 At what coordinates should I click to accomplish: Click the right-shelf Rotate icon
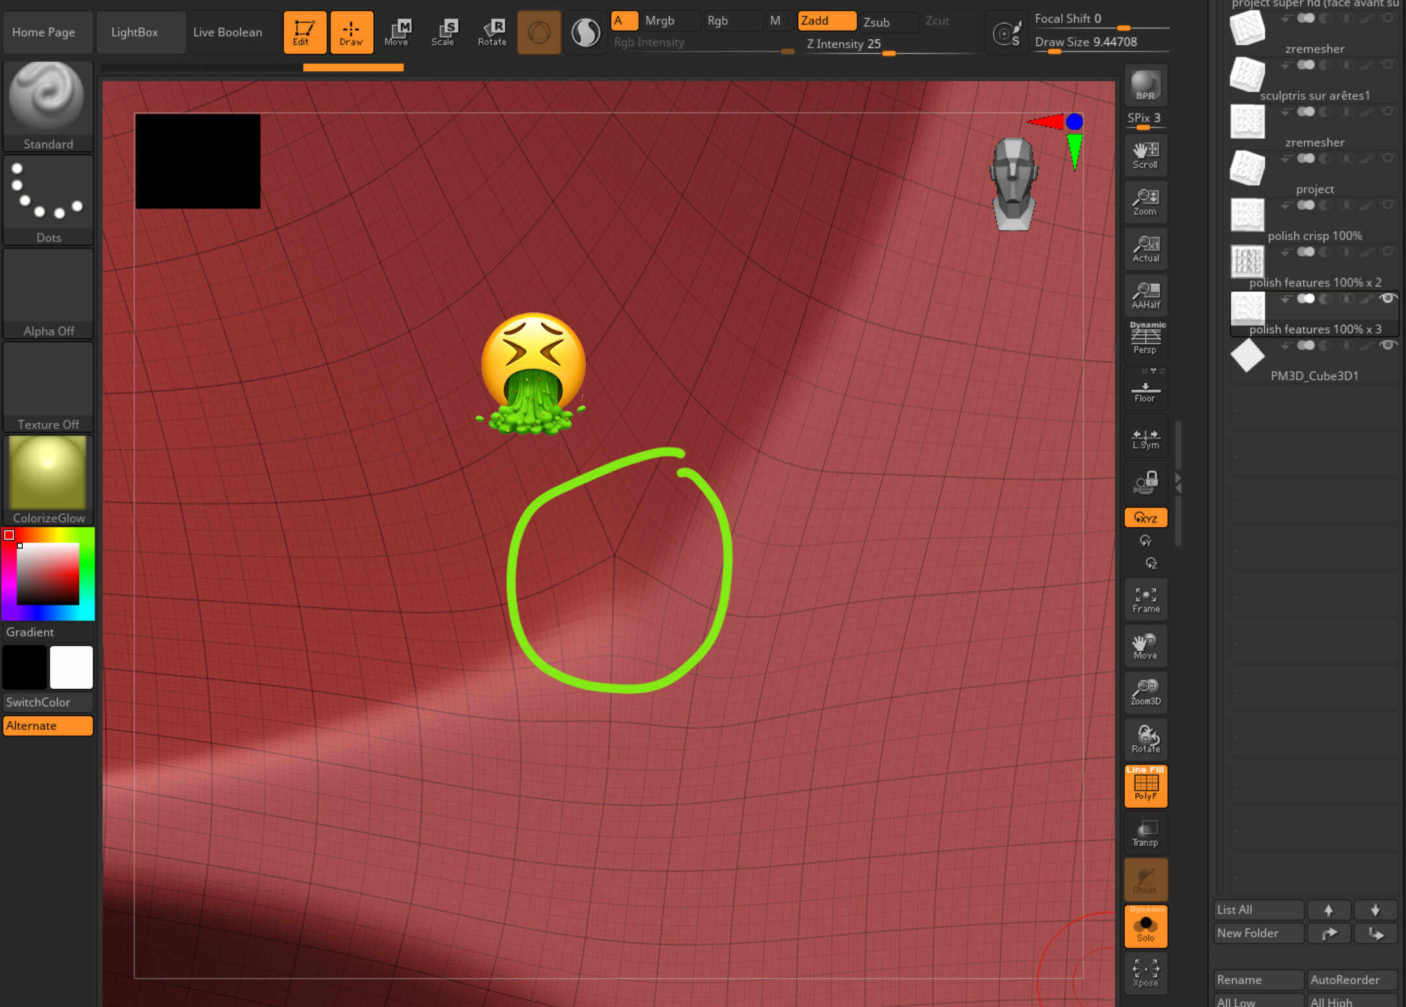click(1146, 740)
